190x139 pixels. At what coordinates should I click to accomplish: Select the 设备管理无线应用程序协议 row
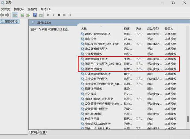click(x=128, y=104)
